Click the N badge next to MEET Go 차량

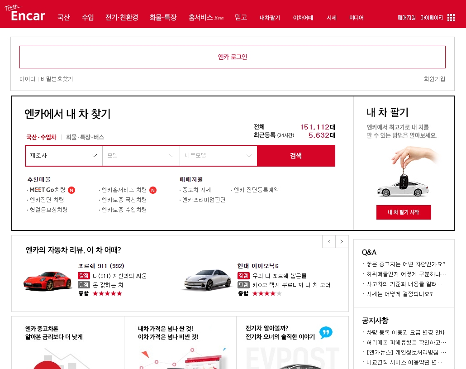71,190
